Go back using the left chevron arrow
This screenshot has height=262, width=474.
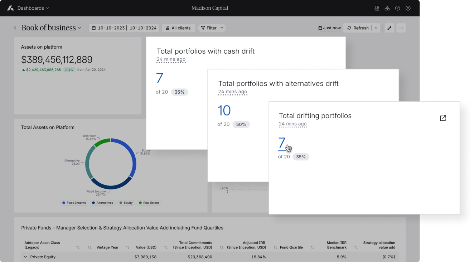(x=15, y=28)
